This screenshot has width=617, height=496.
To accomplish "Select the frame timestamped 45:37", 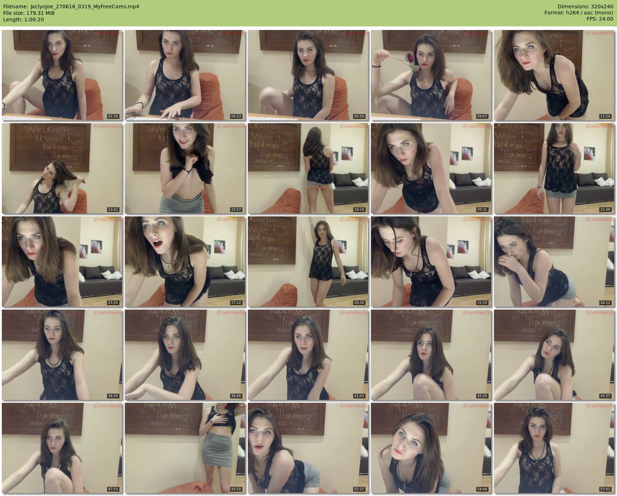I will [554, 355].
